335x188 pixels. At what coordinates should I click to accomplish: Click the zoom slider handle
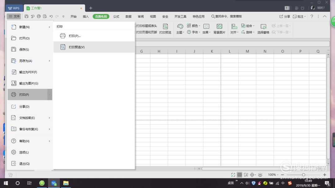(303, 175)
